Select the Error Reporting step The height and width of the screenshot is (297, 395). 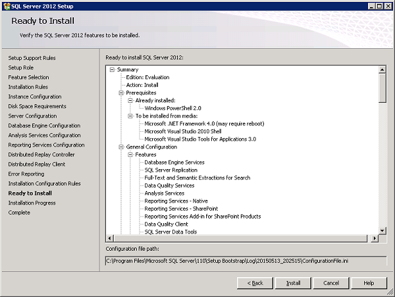click(26, 174)
